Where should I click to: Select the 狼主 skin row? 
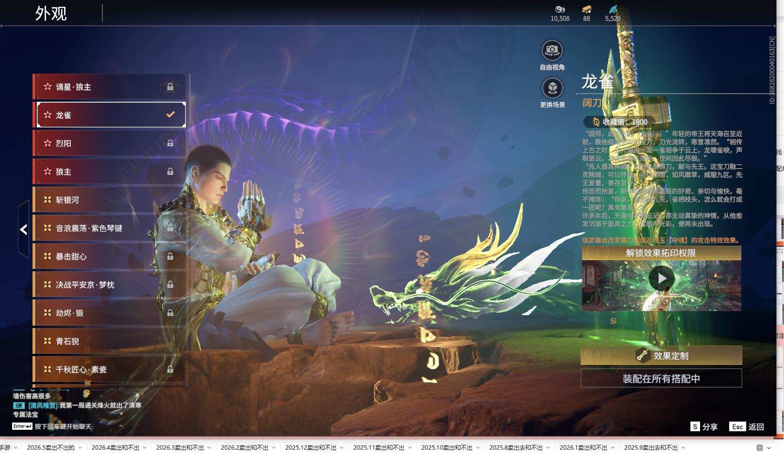(x=109, y=172)
